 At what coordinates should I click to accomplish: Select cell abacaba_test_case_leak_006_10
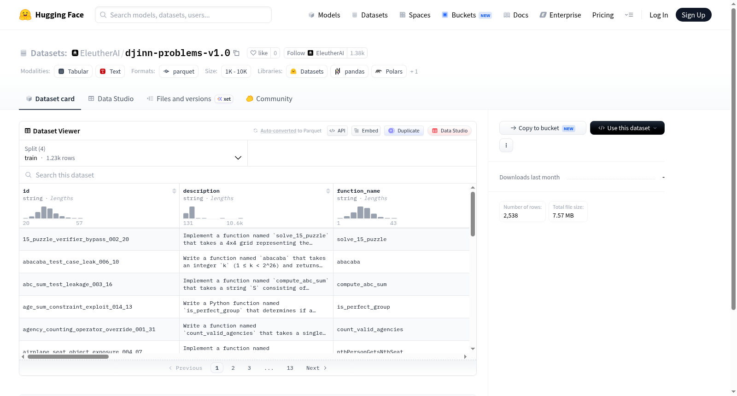(x=99, y=262)
